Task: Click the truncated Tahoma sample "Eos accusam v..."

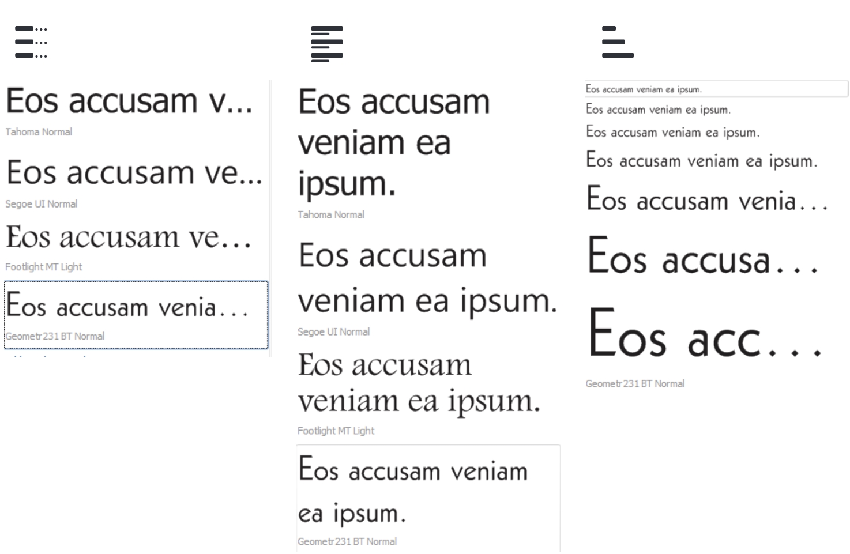Action: pos(129,101)
